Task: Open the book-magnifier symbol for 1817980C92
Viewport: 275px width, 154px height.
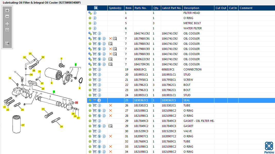Action: tap(111, 44)
